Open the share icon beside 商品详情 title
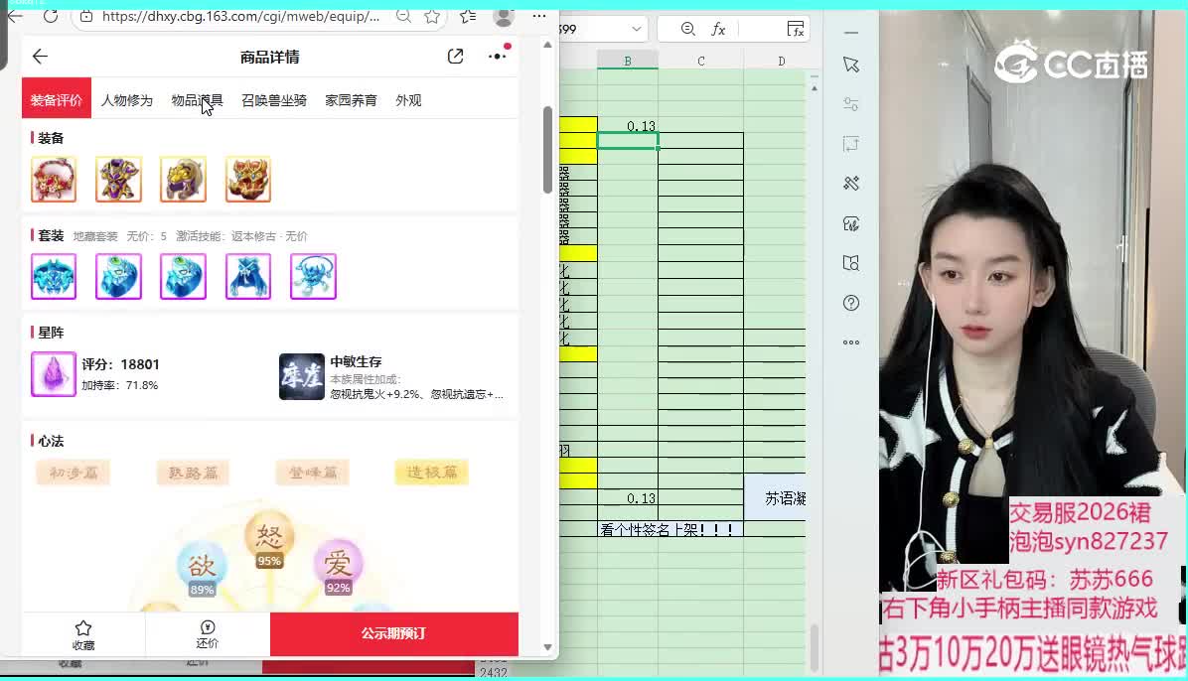1188x681 pixels. point(455,56)
